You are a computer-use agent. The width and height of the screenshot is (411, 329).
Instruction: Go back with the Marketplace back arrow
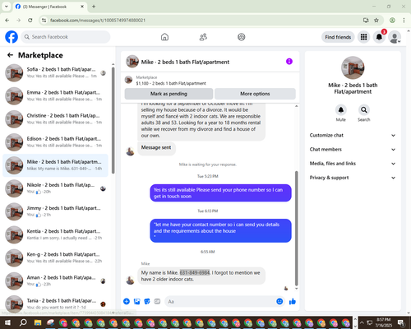pos(10,55)
